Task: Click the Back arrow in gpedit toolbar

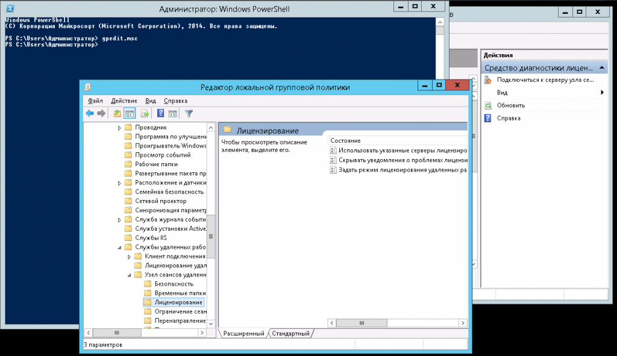Action: (x=90, y=113)
